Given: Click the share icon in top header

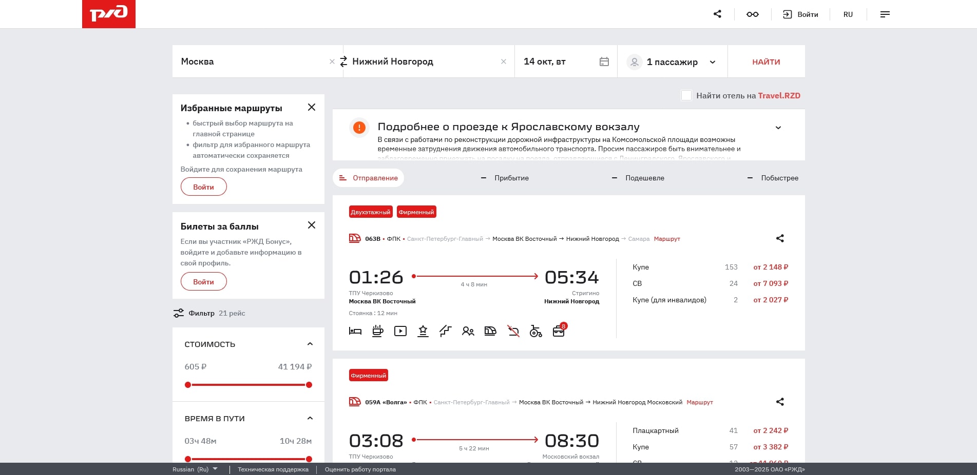Looking at the screenshot, I should pyautogui.click(x=717, y=14).
